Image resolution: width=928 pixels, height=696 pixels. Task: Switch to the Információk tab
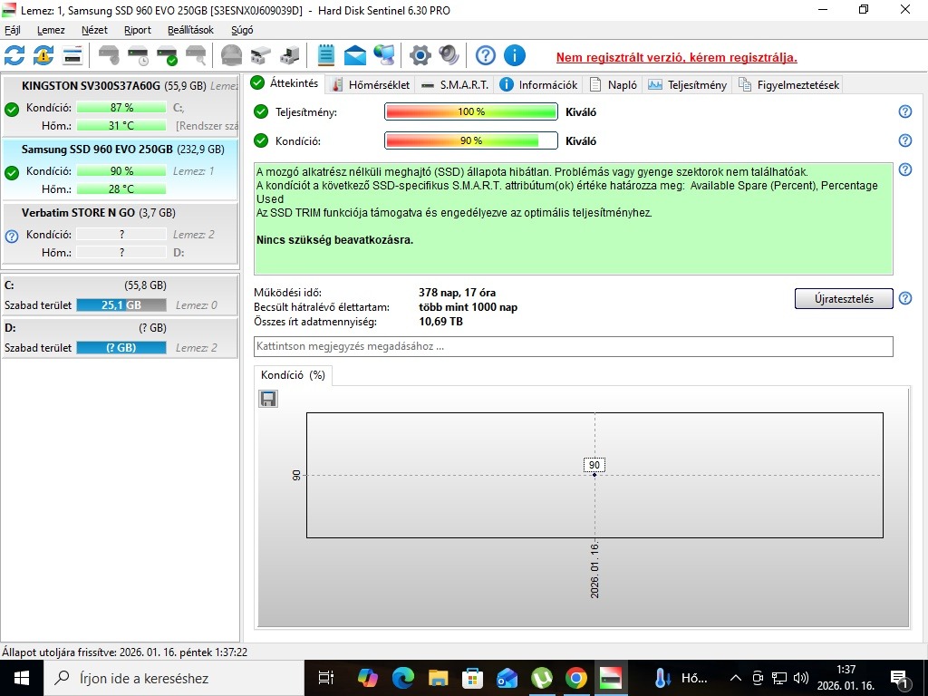click(x=538, y=84)
